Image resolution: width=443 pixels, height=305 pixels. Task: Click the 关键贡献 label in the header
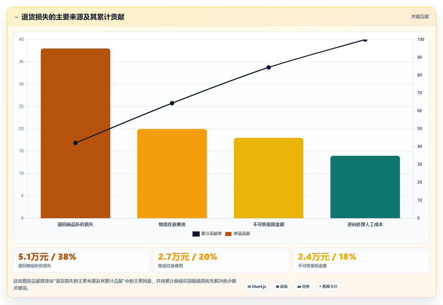(420, 16)
